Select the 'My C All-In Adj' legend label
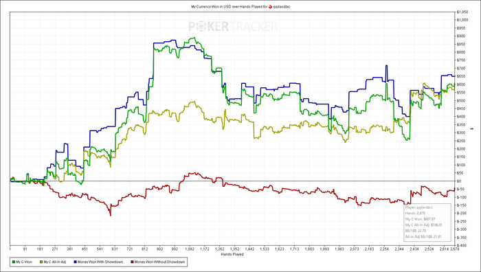 point(54,262)
